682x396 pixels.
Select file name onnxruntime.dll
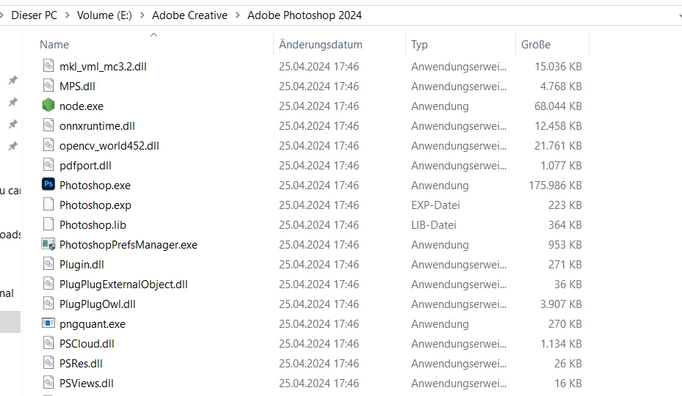tap(97, 125)
